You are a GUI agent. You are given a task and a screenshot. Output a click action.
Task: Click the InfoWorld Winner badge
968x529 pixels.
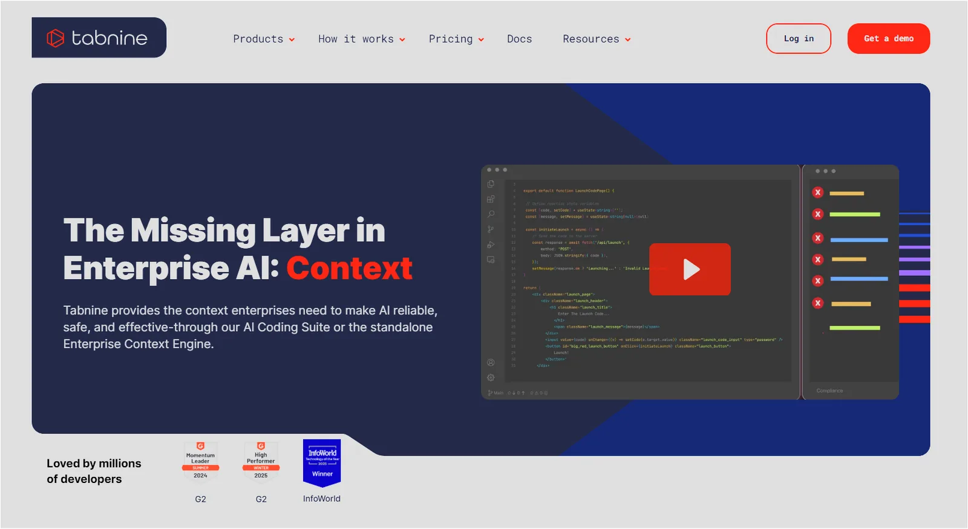322,462
